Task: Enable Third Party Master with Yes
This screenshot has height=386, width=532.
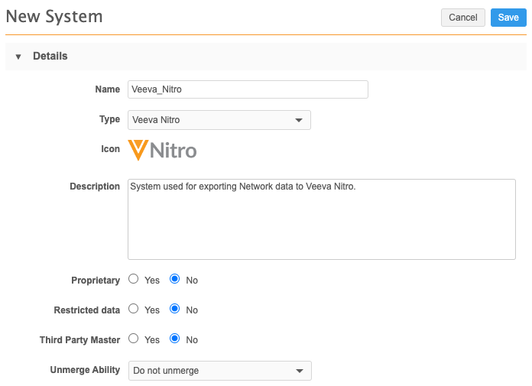Action: pos(134,339)
